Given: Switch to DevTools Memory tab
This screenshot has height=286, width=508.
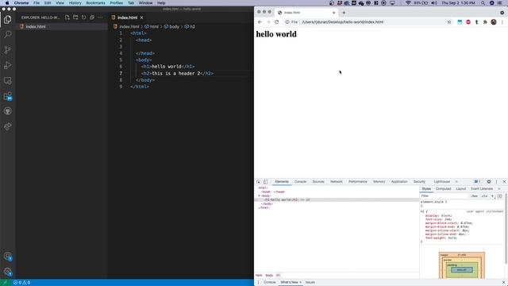Looking at the screenshot, I should pos(379,182).
